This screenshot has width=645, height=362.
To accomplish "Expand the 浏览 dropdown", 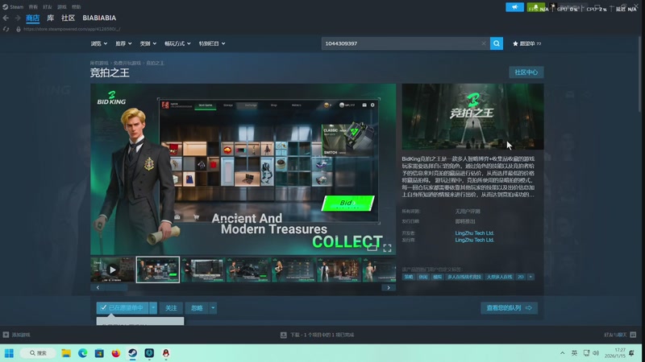I will point(98,43).
